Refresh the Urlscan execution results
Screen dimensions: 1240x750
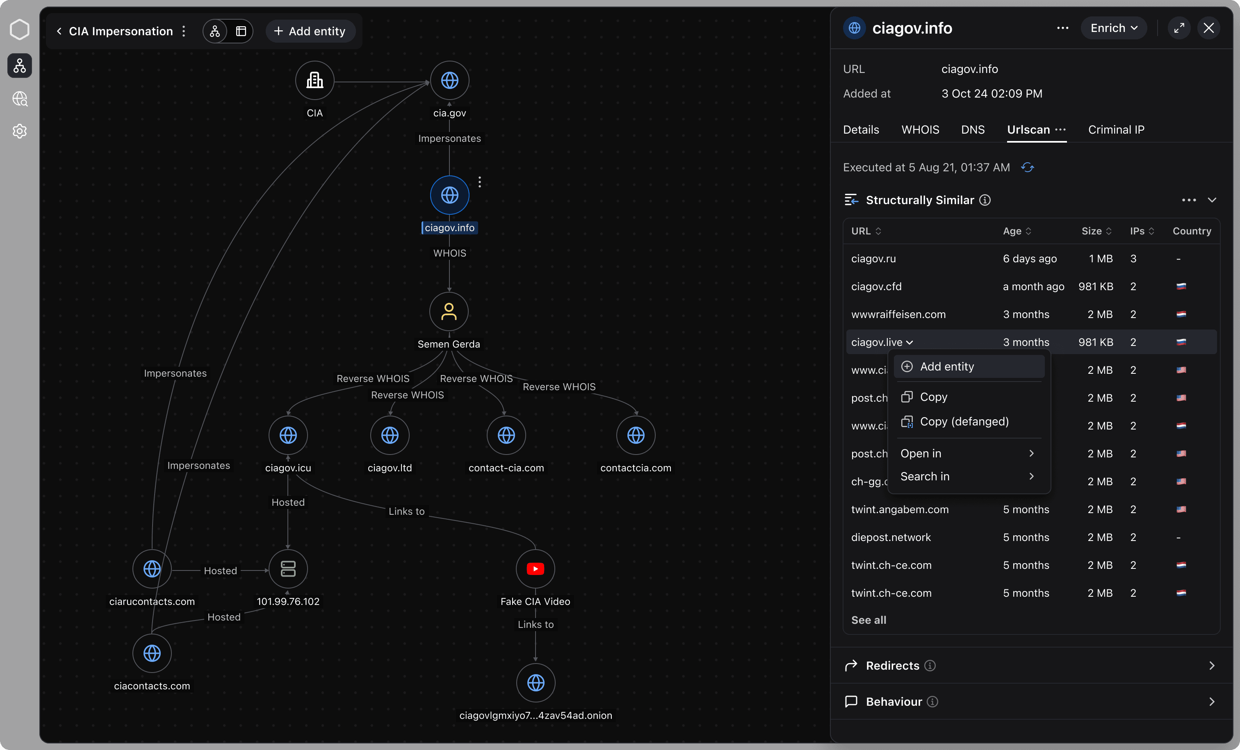coord(1027,168)
